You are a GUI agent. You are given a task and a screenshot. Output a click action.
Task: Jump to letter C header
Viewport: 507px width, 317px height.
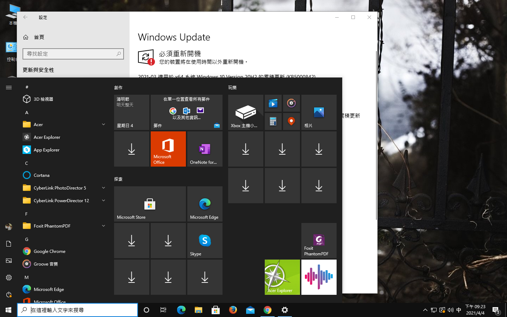(27, 163)
